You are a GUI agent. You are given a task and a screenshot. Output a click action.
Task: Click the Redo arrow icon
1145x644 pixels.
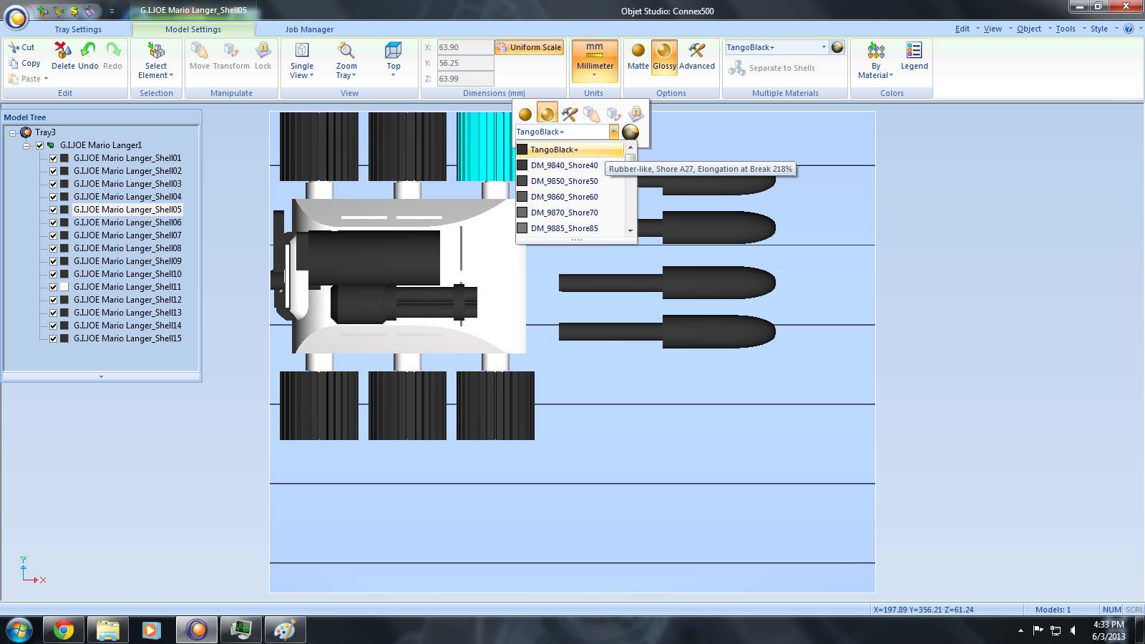click(x=113, y=50)
